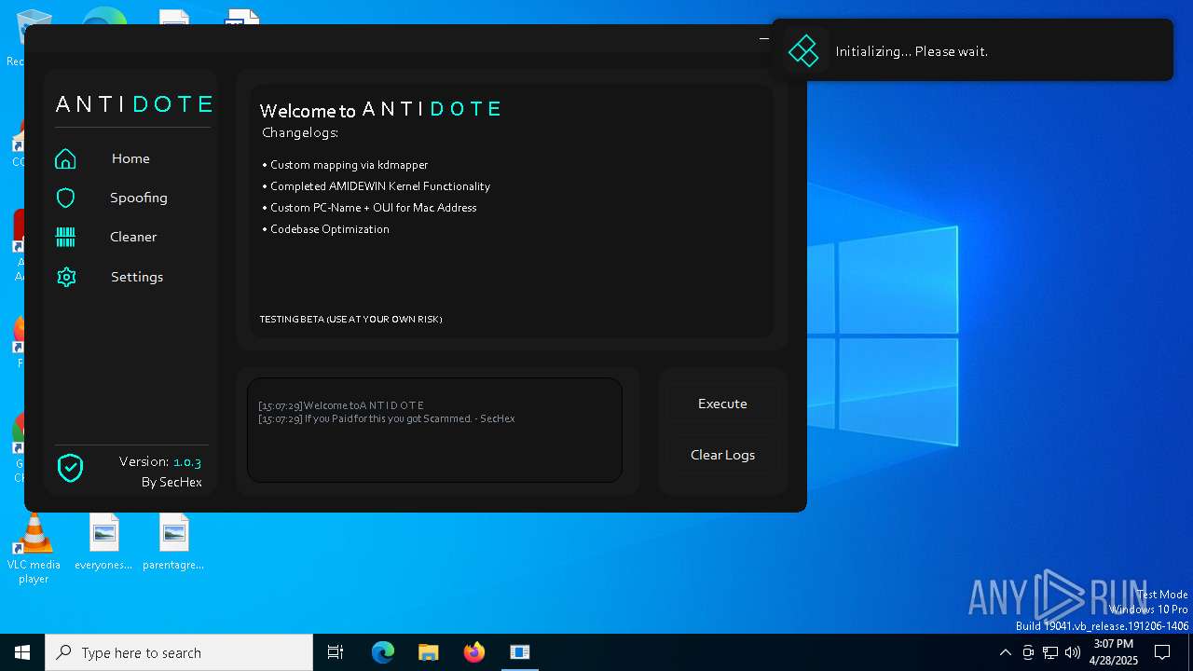The height and width of the screenshot is (671, 1193).
Task: Click the ANTIDOTE logo in sidebar
Action: 133,104
